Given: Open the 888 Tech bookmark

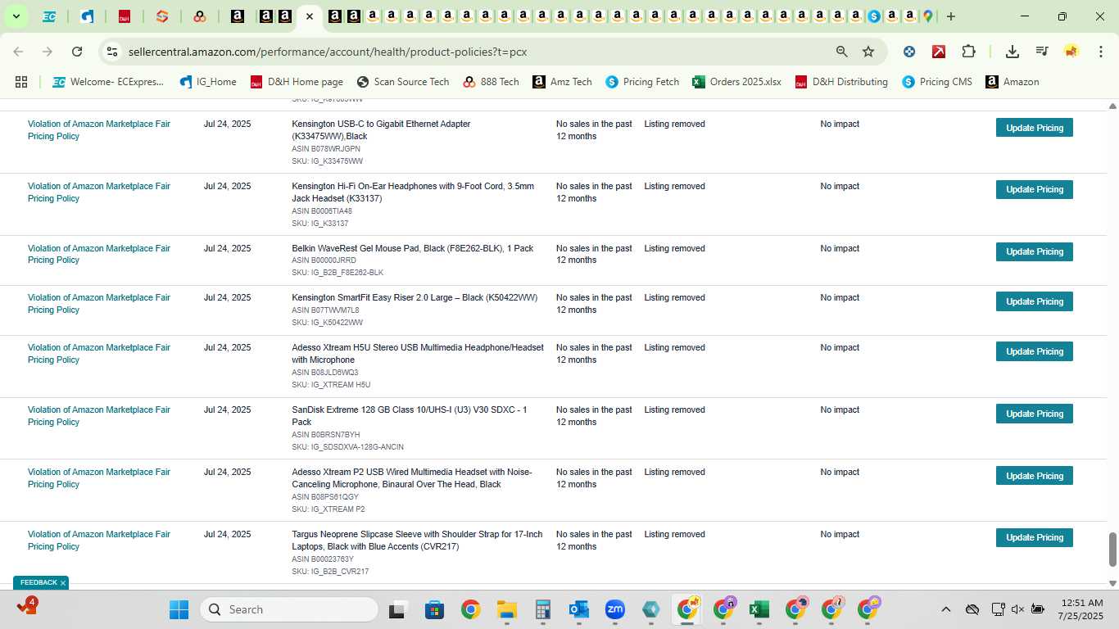Looking at the screenshot, I should [x=491, y=82].
